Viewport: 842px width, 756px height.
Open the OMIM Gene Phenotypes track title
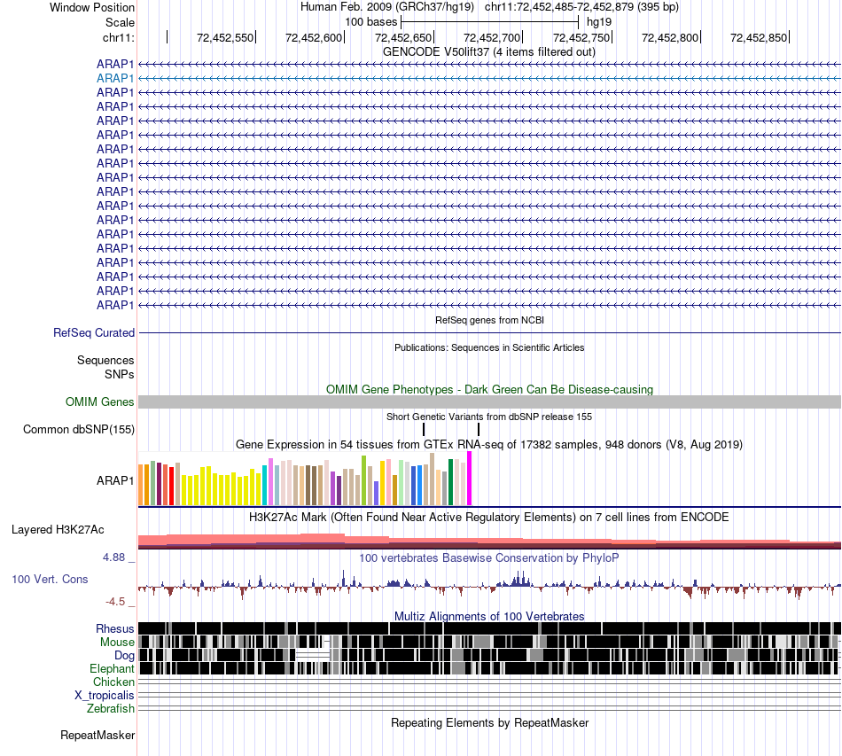coord(489,389)
